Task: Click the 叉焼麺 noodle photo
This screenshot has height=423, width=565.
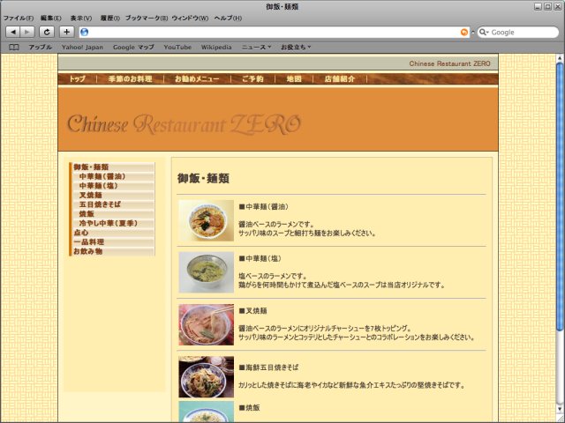Action: 206,325
